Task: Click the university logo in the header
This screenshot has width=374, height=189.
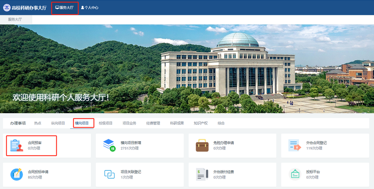Action: click(x=7, y=7)
